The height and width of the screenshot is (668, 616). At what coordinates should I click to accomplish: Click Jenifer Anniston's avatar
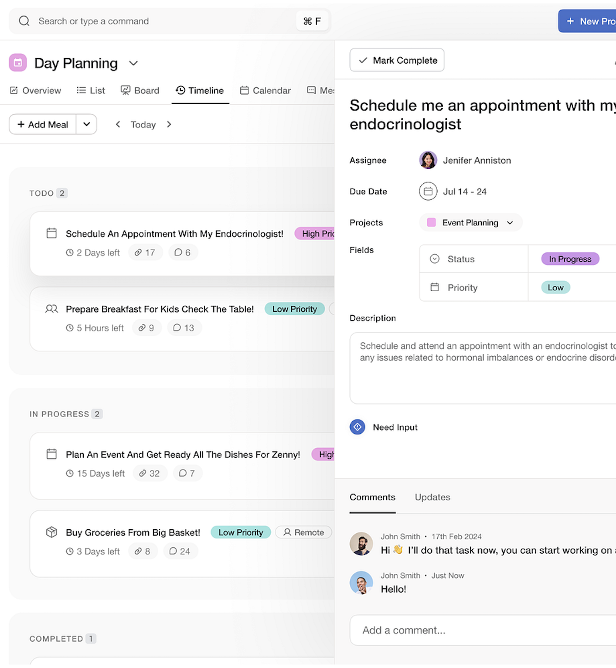tap(428, 160)
